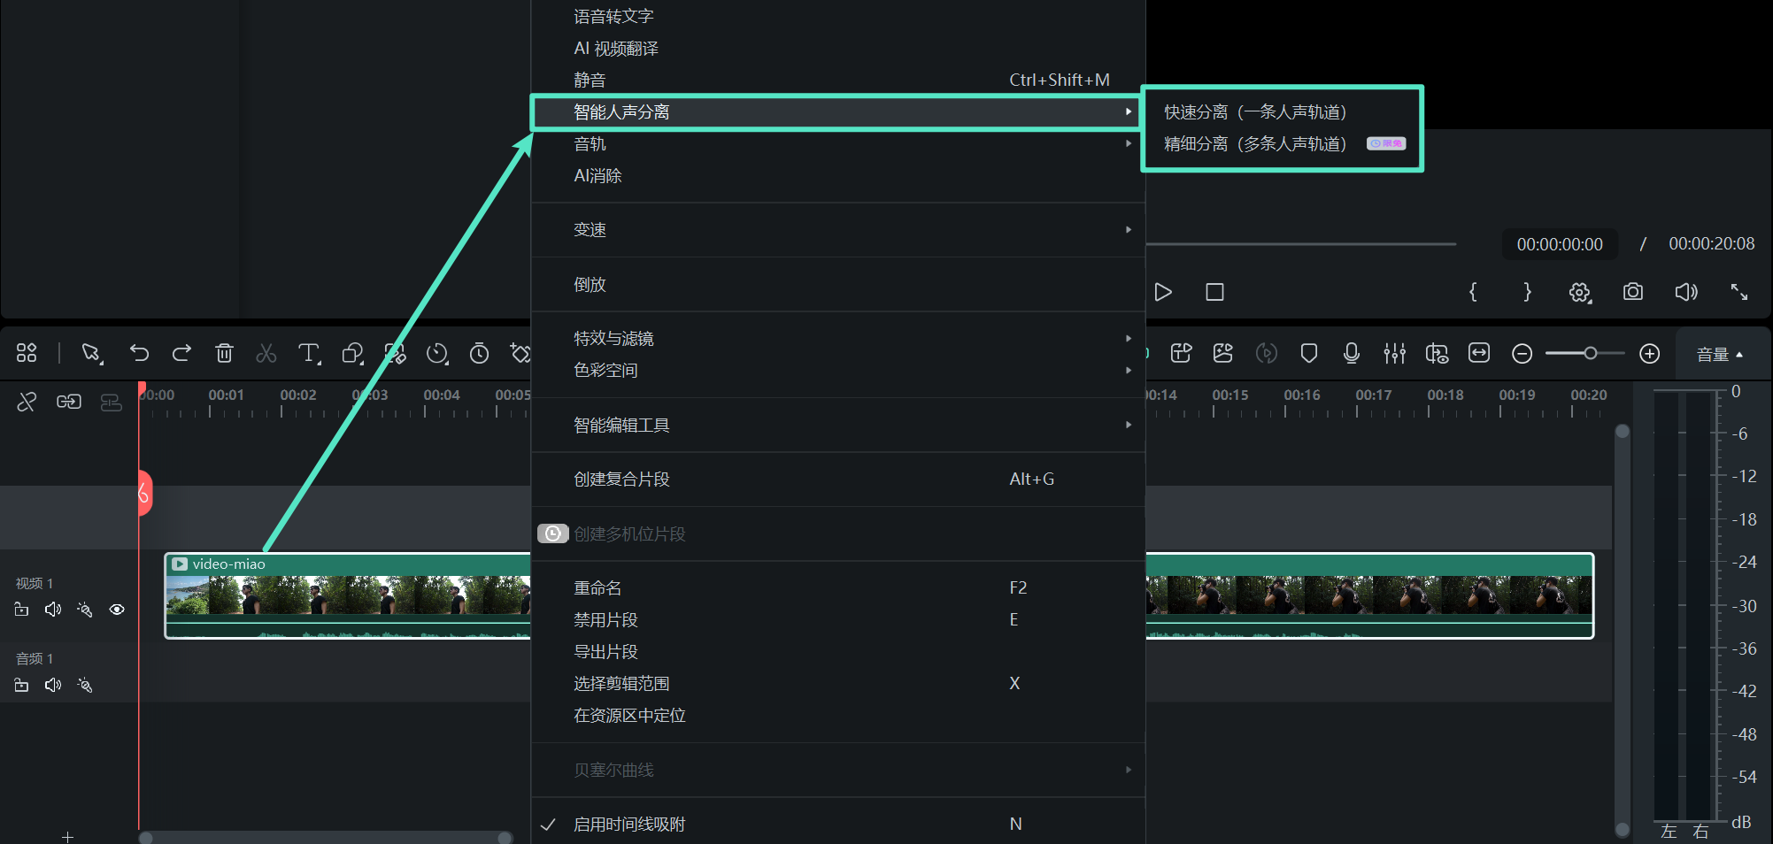Open the voiceover recording microphone icon
The width and height of the screenshot is (1773, 844).
[x=1351, y=353]
